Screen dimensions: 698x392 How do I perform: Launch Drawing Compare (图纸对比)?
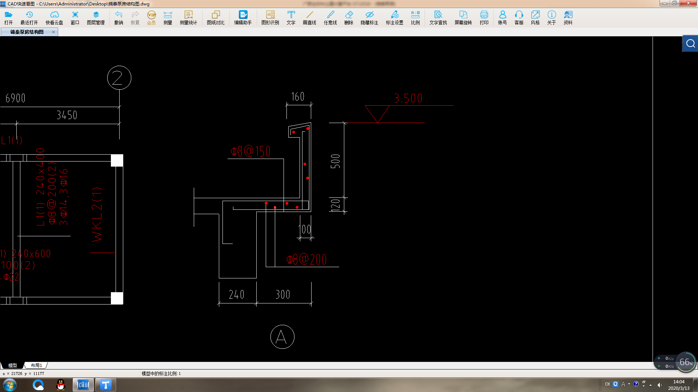point(216,17)
